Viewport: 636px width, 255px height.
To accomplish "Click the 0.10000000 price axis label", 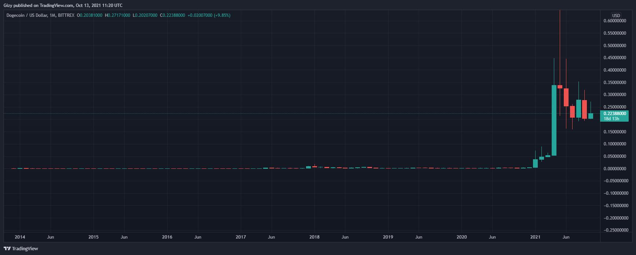I will click(615, 144).
